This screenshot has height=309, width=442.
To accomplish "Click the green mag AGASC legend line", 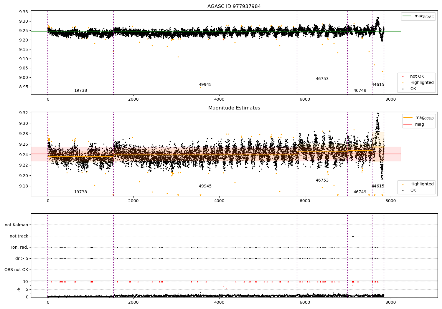I will click(407, 16).
